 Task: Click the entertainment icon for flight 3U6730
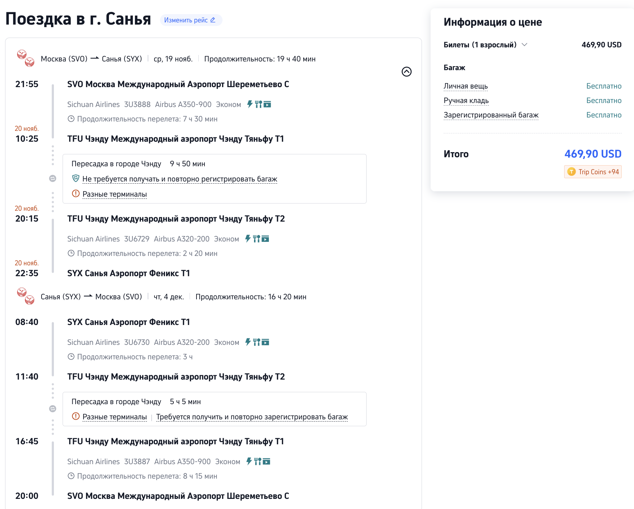(x=266, y=342)
